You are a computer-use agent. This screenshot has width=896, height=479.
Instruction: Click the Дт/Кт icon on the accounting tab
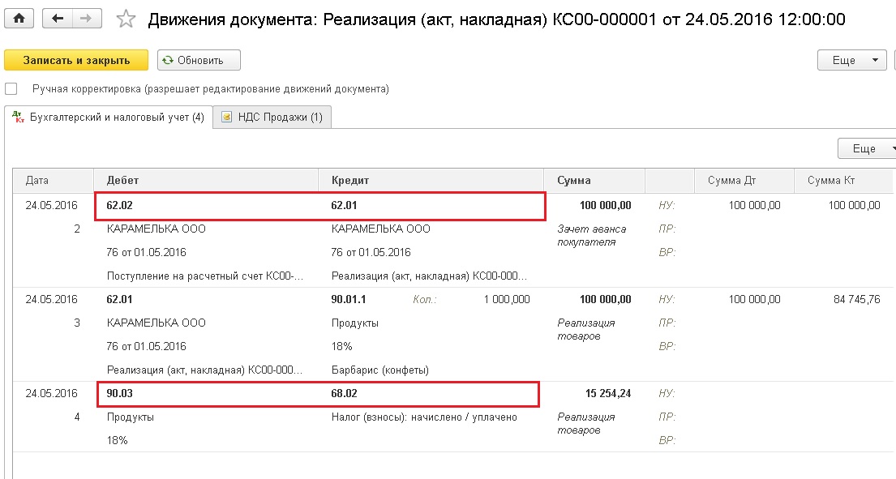coord(19,118)
